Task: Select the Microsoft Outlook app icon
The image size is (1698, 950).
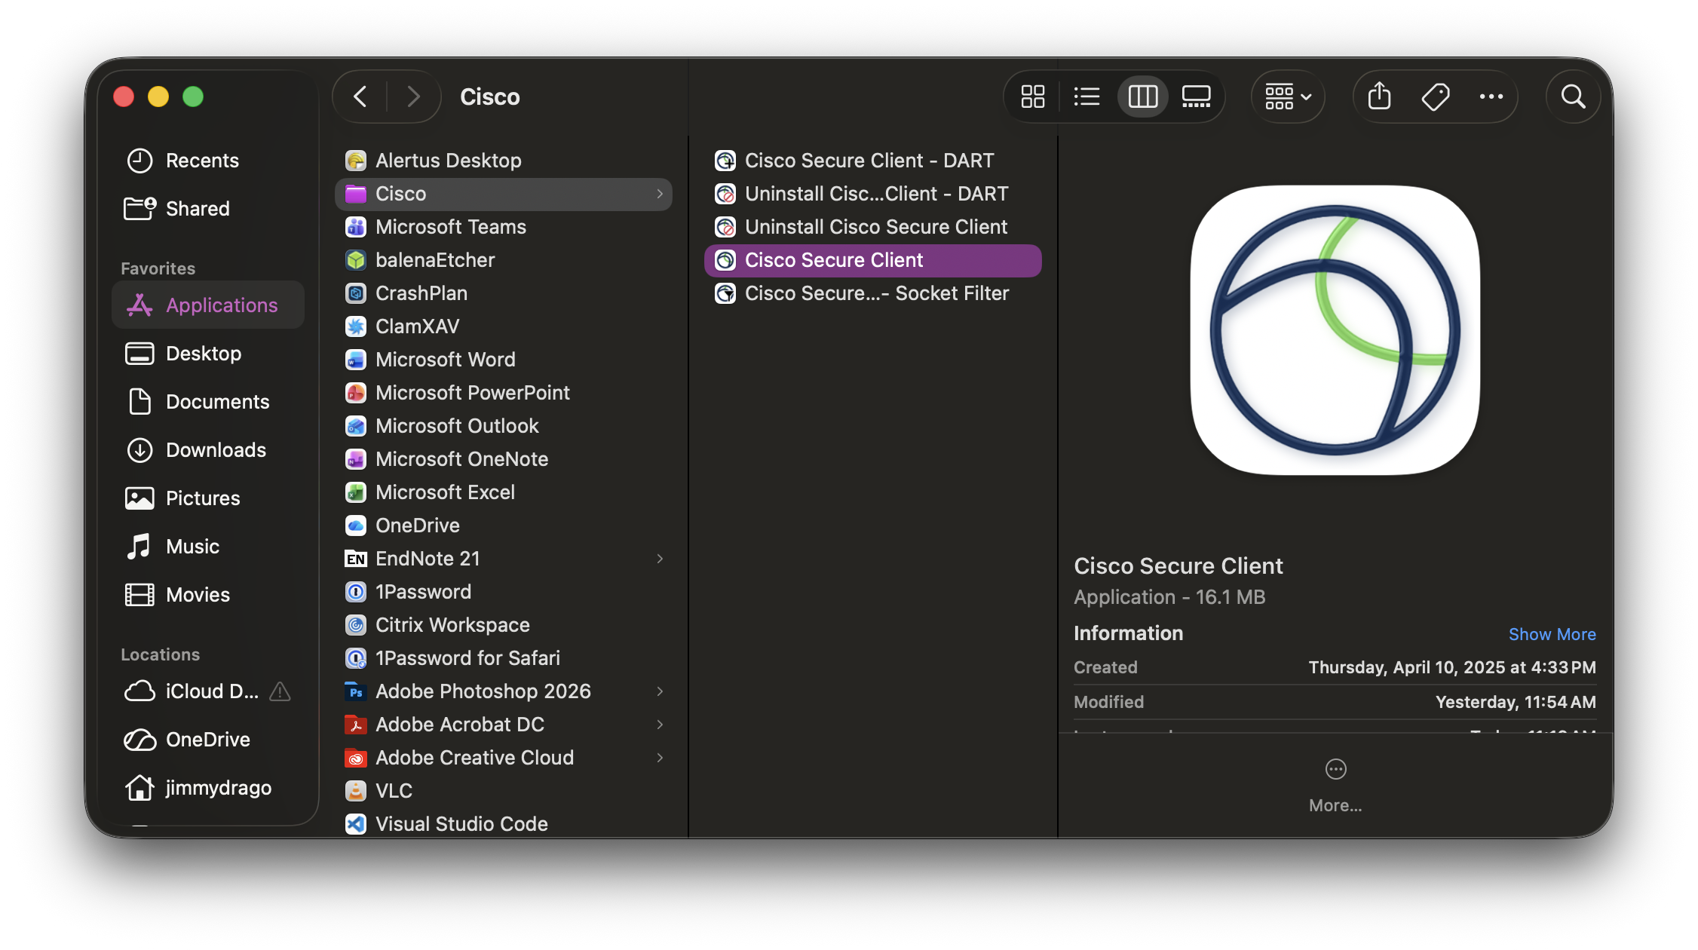Action: click(x=356, y=426)
